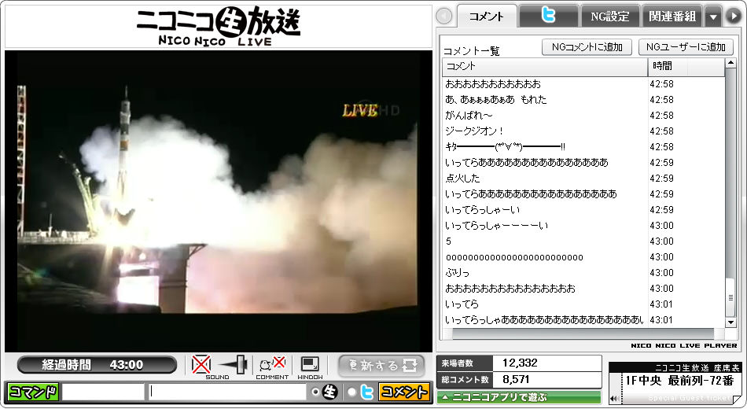This screenshot has height=409, width=747.
Task: Click NGユーザーに追加 button
Action: [x=686, y=47]
